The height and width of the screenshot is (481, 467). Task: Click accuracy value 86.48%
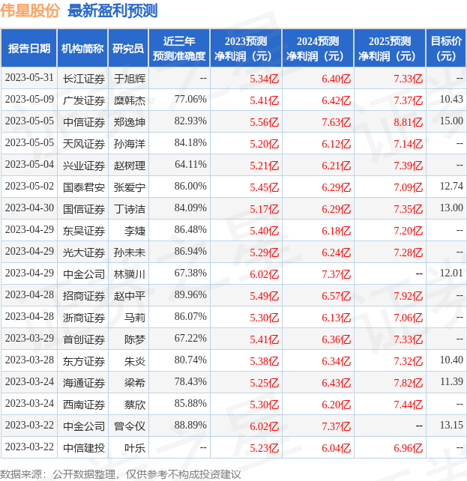(190, 230)
